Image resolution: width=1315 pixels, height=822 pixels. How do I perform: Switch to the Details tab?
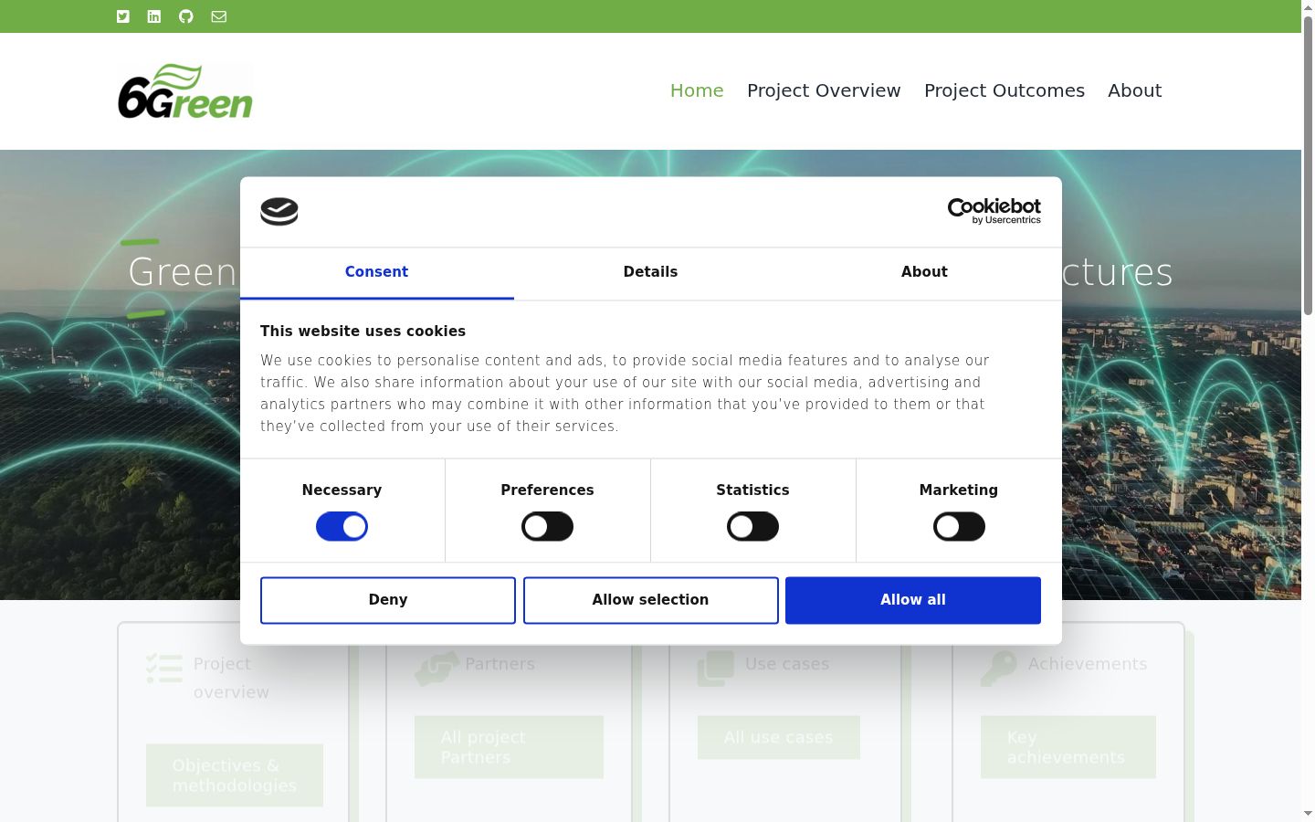(x=650, y=272)
